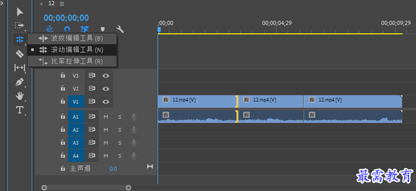Screen dimensions: 416x191
Task: Toggle V1 track targeting button
Action: (76, 102)
